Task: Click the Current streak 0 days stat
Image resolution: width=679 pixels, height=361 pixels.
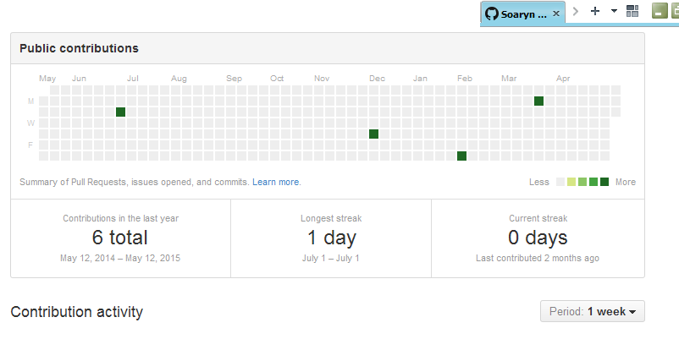Action: pyautogui.click(x=538, y=238)
